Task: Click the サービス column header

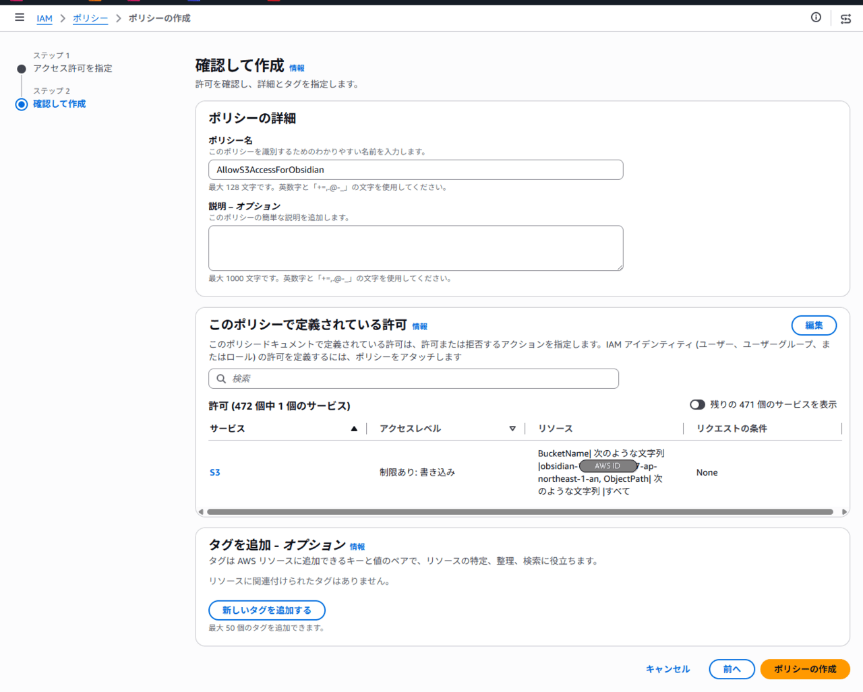Action: (x=227, y=429)
